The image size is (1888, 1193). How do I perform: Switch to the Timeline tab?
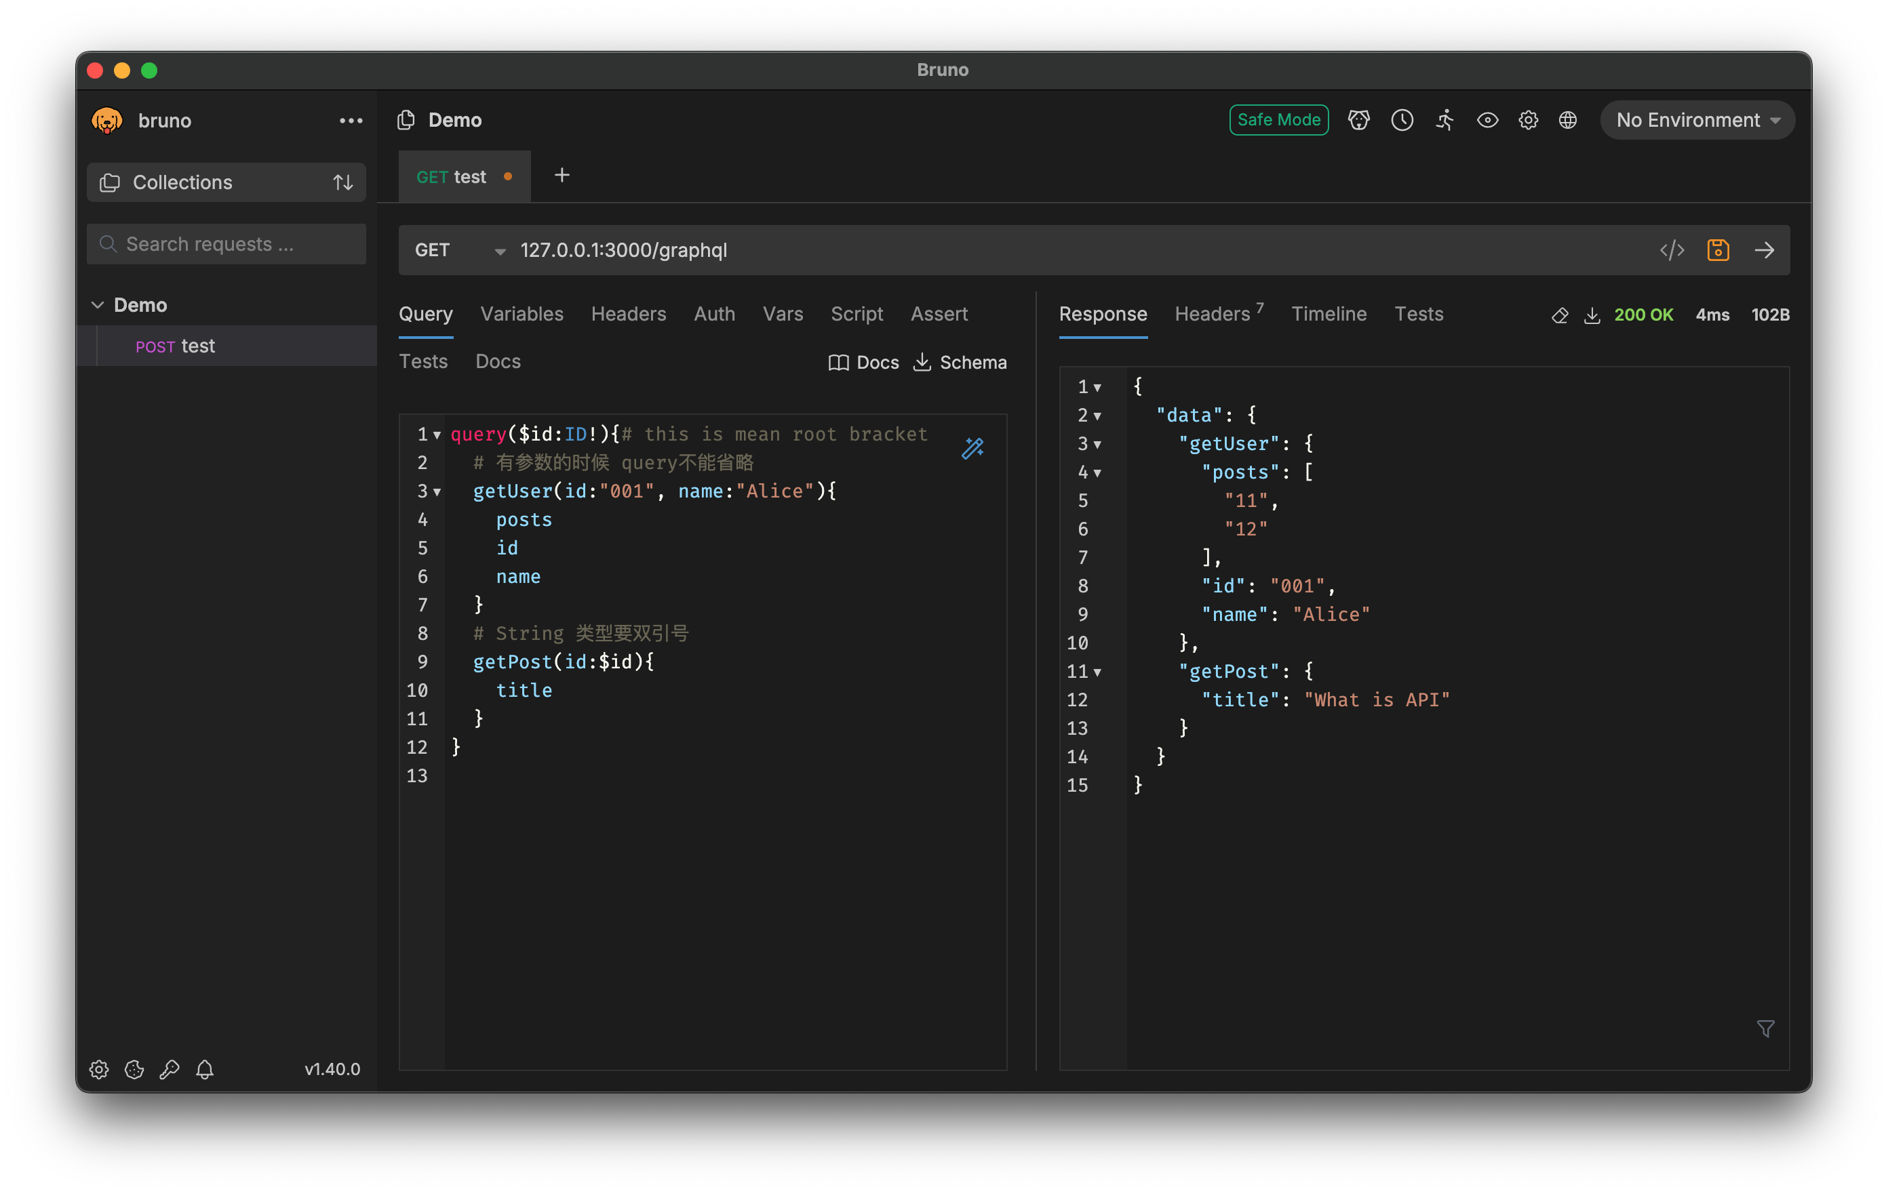[1329, 315]
